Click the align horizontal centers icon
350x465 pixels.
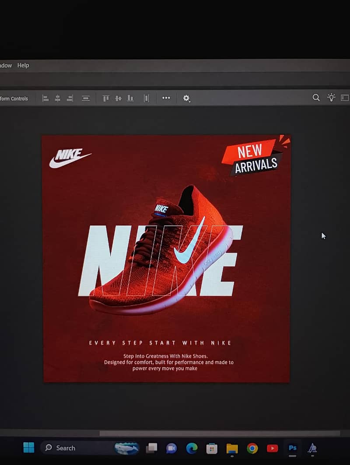(x=58, y=98)
